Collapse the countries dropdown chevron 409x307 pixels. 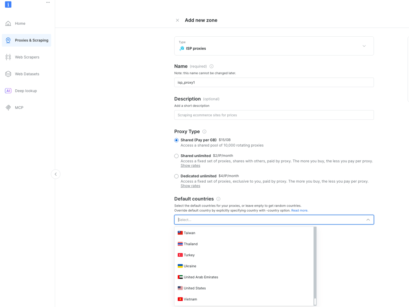tap(368, 220)
